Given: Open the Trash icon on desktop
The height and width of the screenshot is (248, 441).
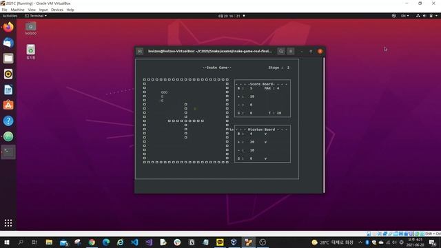Looking at the screenshot, I should click(30, 52).
